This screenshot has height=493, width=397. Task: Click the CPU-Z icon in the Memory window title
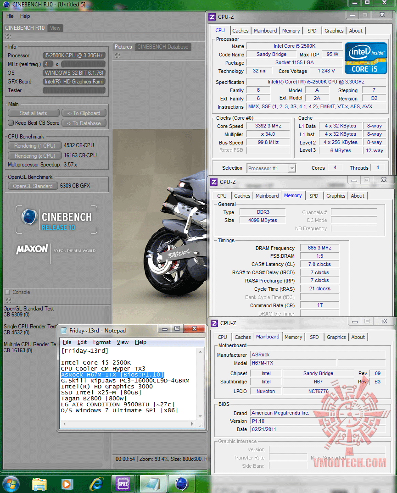(x=214, y=182)
